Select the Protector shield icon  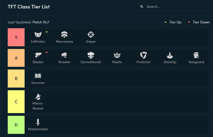[x=143, y=55]
